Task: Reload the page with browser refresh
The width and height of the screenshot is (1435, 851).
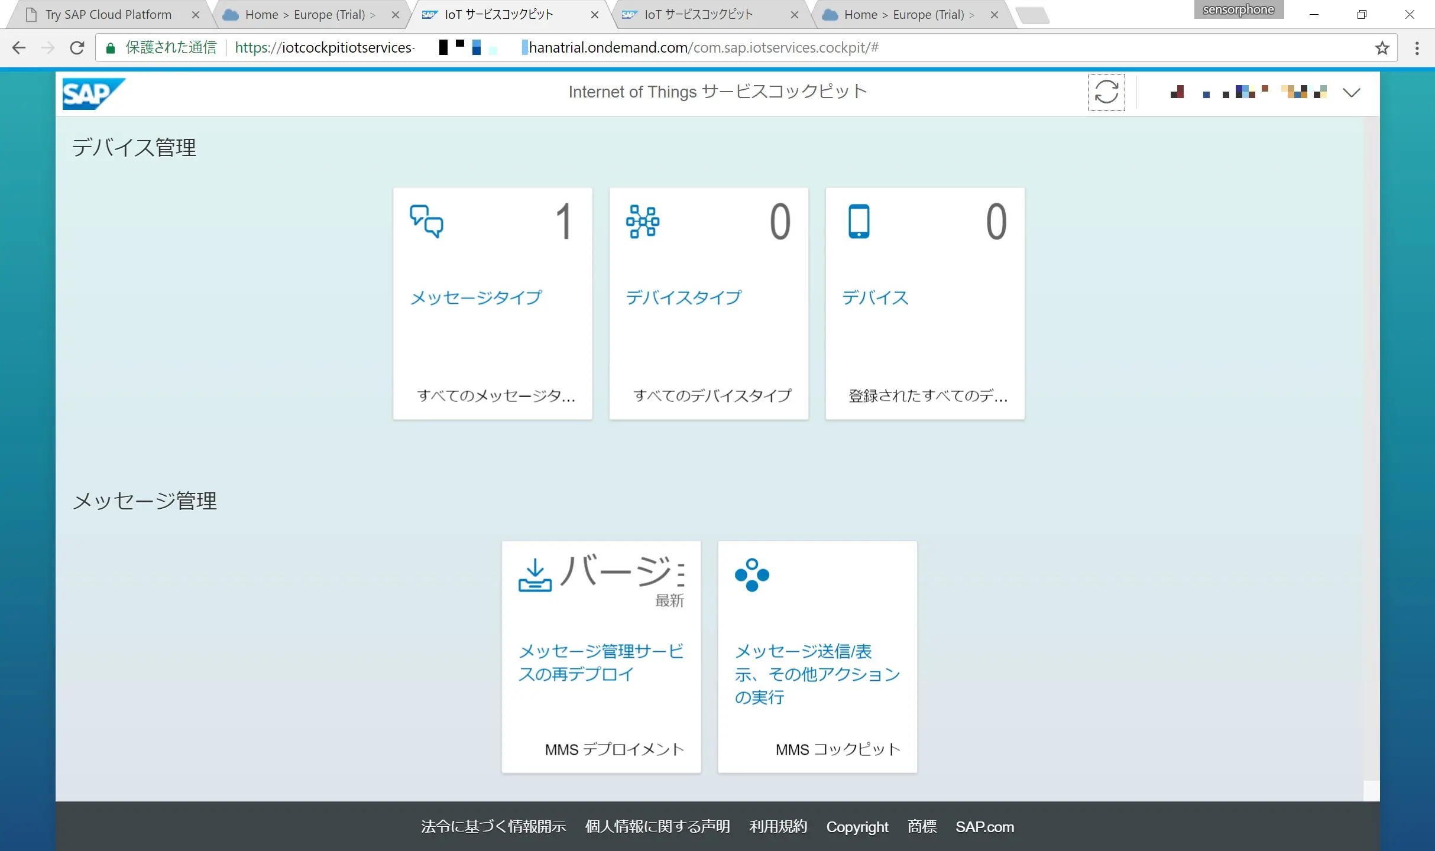Action: (77, 48)
